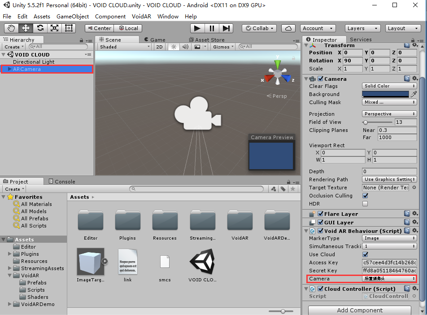The width and height of the screenshot is (427, 315).
Task: Open Camera component gear settings
Action: (415, 79)
